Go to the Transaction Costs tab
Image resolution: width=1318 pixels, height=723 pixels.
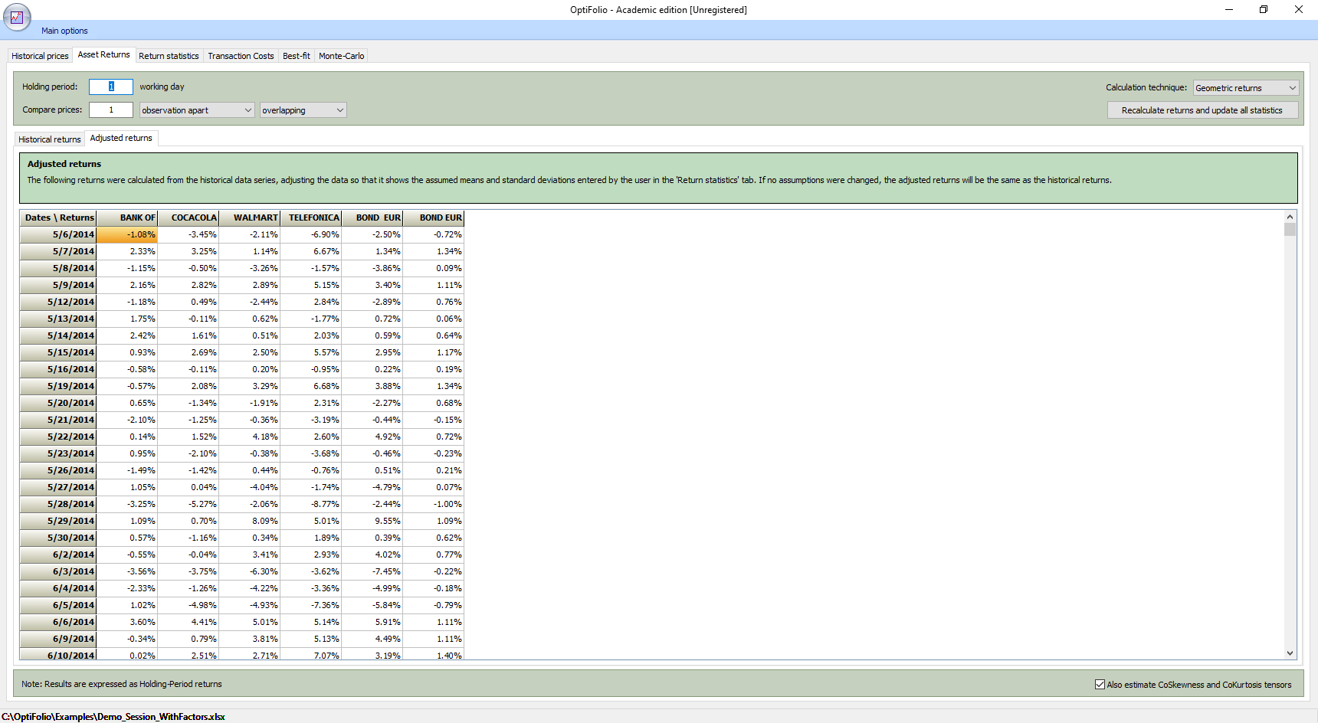tap(241, 56)
